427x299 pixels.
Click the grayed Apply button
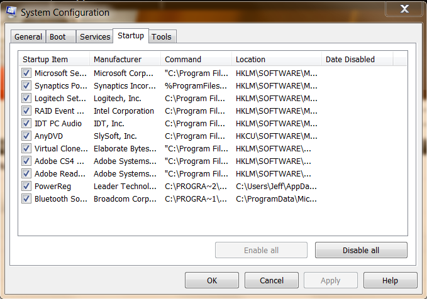[x=331, y=280]
